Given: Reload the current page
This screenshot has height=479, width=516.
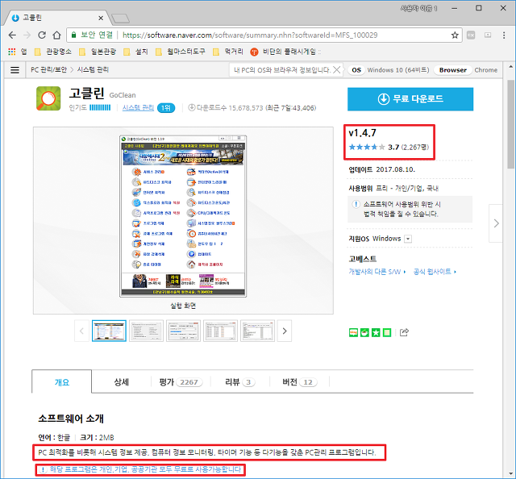Looking at the screenshot, I should coord(41,35).
